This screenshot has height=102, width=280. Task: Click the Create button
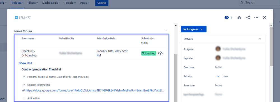[102, 3]
